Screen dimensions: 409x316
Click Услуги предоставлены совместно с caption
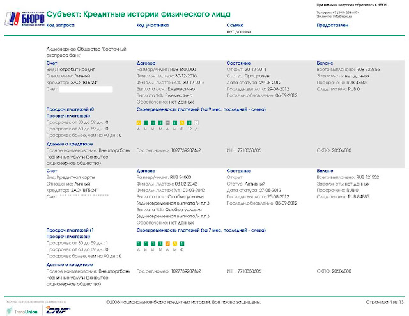click(36, 302)
